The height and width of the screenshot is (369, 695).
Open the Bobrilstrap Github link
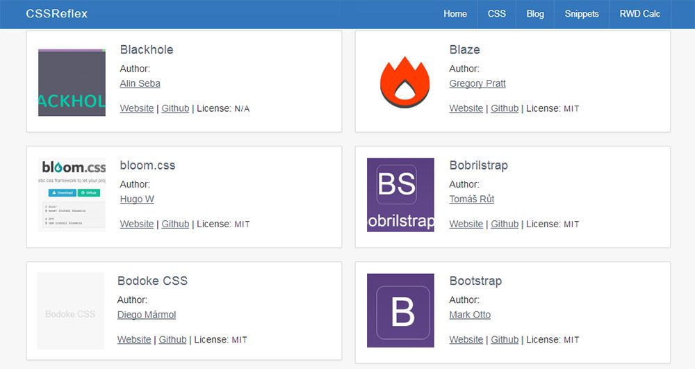pos(505,224)
